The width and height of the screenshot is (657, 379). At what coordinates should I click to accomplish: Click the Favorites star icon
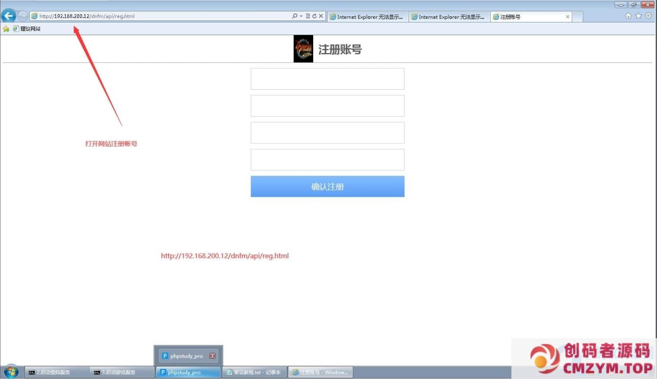[638, 16]
